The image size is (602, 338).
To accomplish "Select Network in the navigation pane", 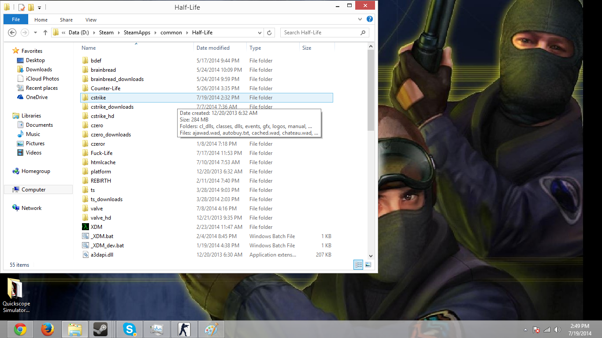I will pyautogui.click(x=31, y=208).
